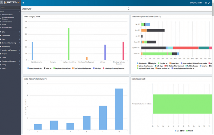
Task: Click the Sales module icon
Action: (1, 39)
